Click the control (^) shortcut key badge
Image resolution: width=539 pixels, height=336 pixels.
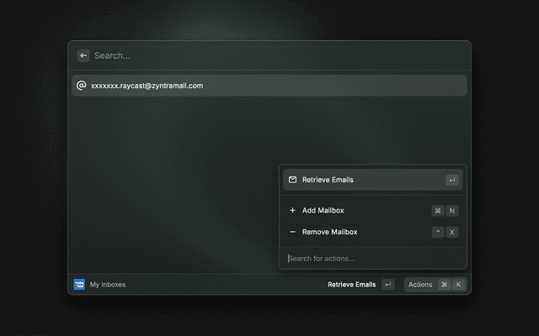(438, 232)
